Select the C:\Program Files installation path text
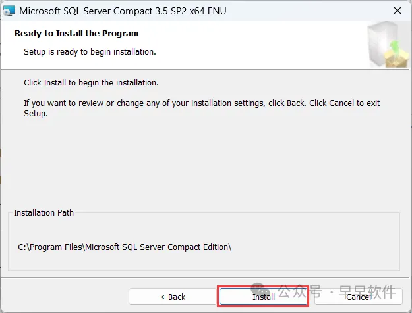This screenshot has width=412, height=313. coord(125,247)
